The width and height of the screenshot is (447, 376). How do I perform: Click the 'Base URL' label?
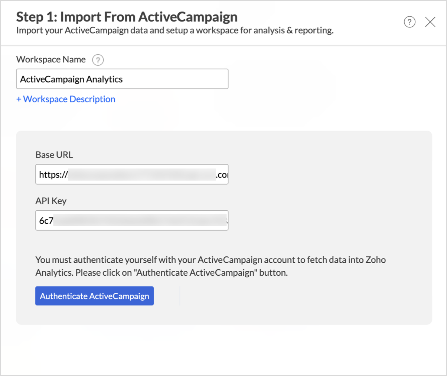[54, 155]
